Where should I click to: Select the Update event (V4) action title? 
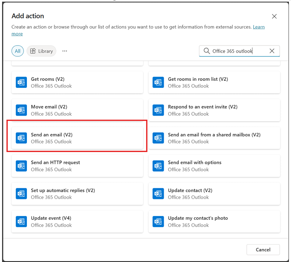click(x=51, y=218)
